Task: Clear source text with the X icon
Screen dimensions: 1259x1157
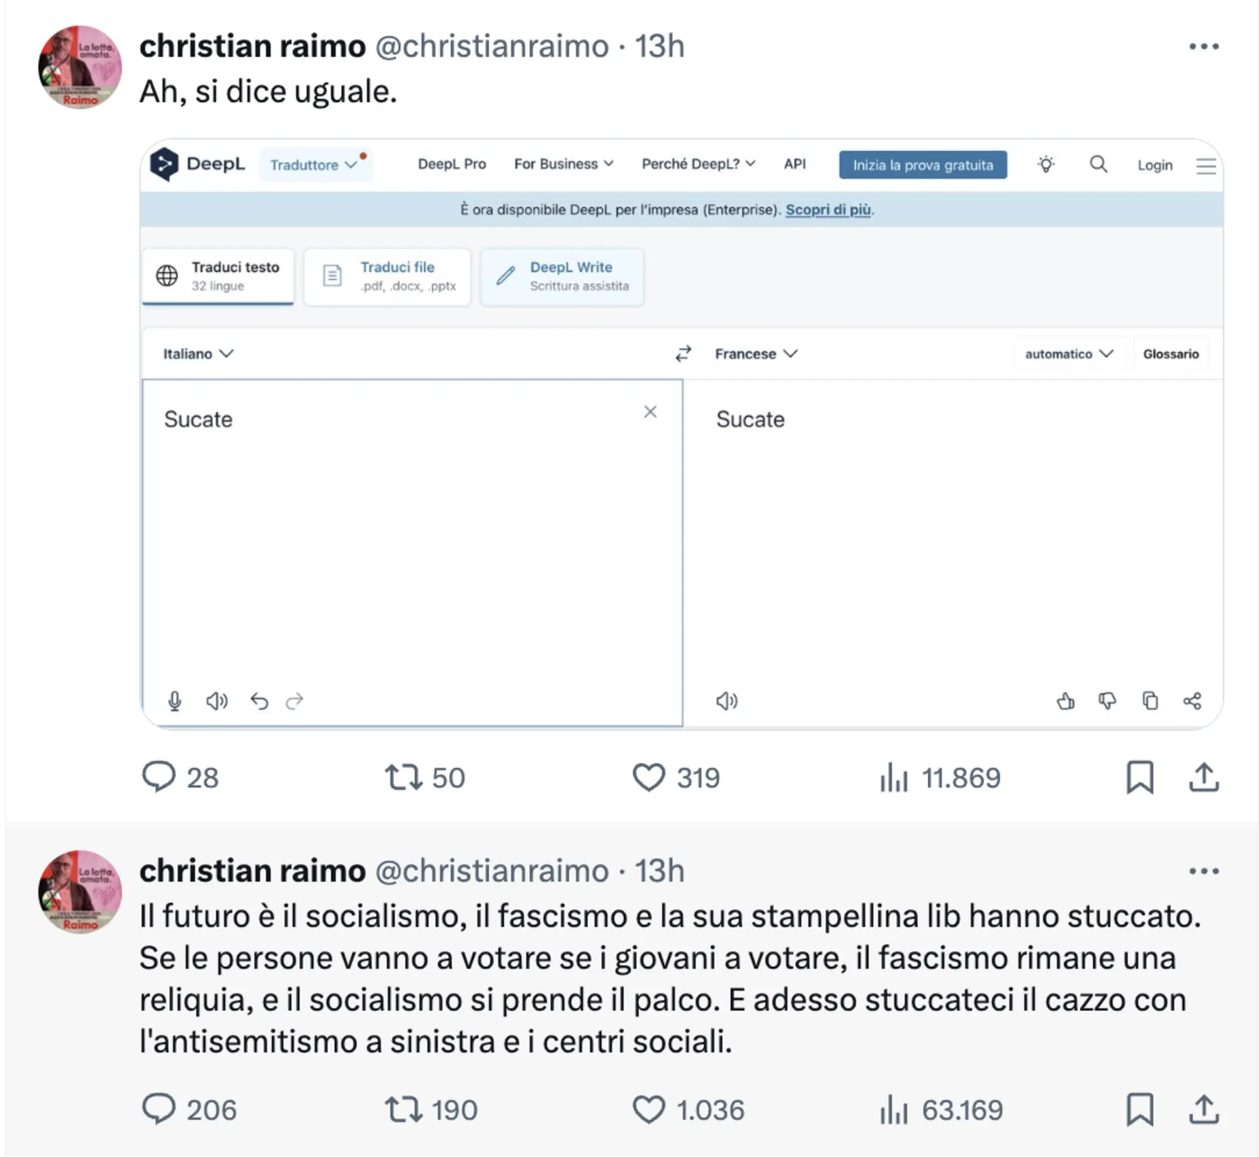Action: click(650, 412)
